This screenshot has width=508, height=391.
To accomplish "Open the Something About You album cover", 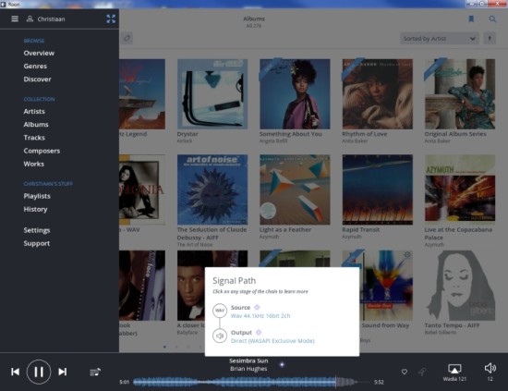I will tap(295, 94).
